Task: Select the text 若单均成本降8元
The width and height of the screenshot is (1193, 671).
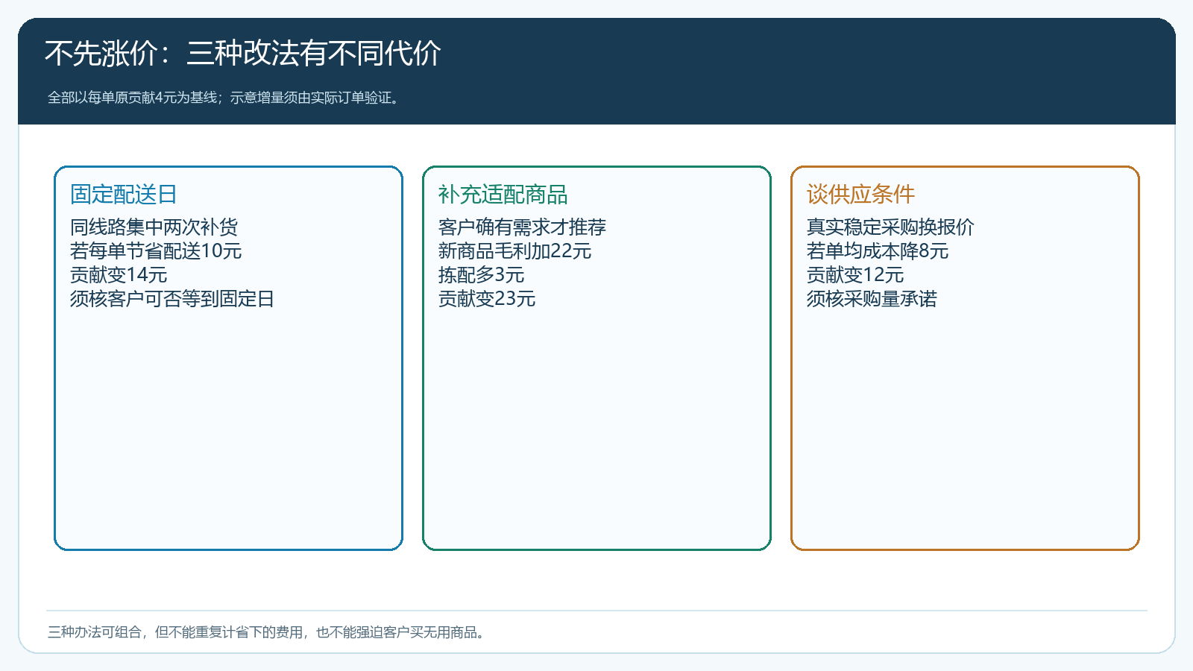Action: click(x=878, y=251)
